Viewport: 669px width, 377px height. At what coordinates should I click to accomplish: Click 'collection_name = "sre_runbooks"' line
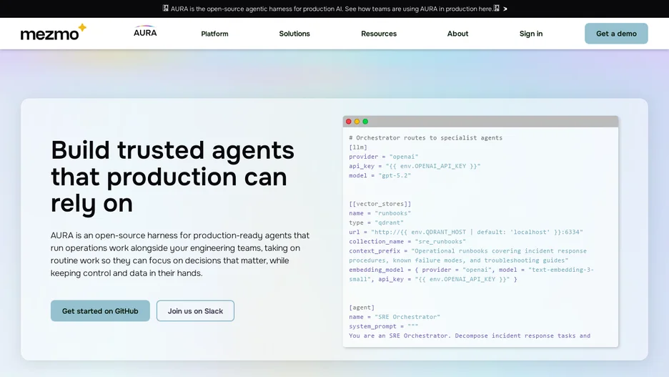pyautogui.click(x=407, y=241)
